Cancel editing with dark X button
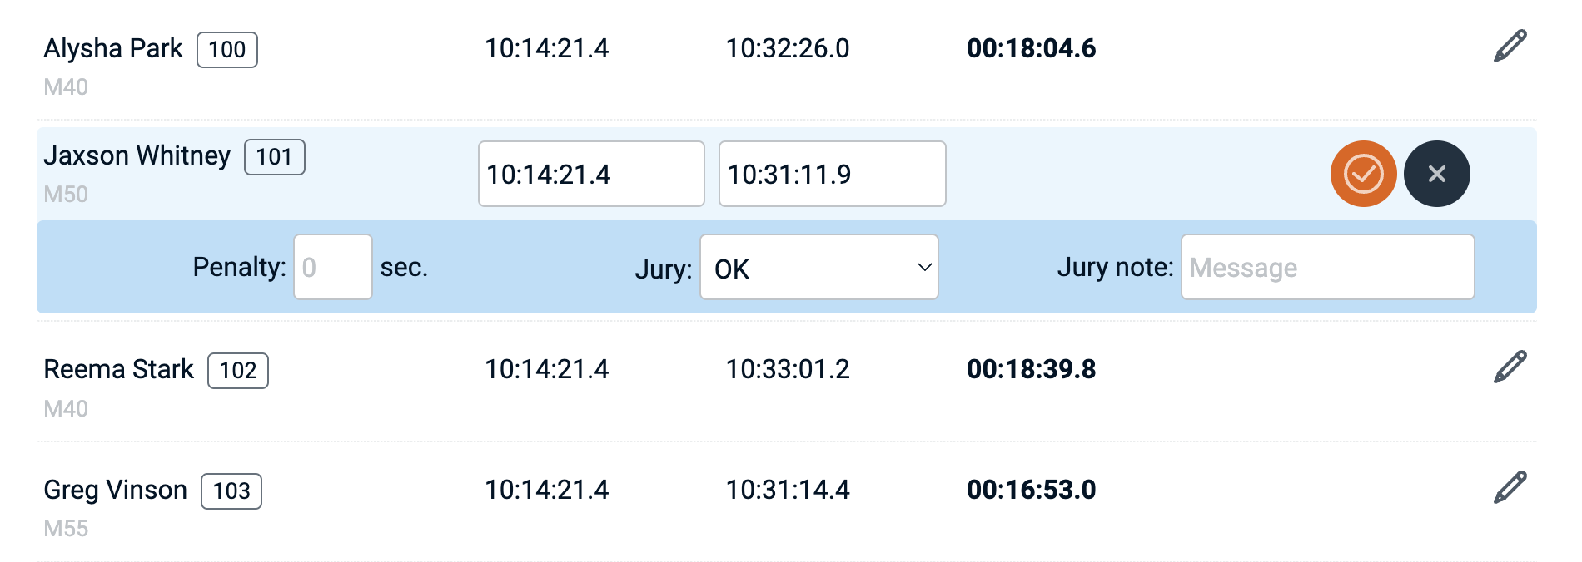1582x562 pixels. (x=1436, y=174)
